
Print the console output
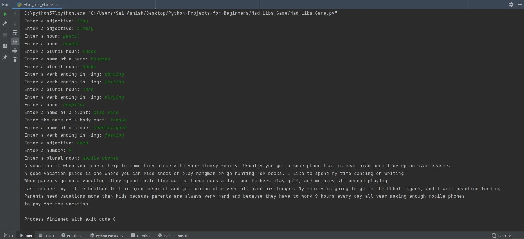coord(15,51)
